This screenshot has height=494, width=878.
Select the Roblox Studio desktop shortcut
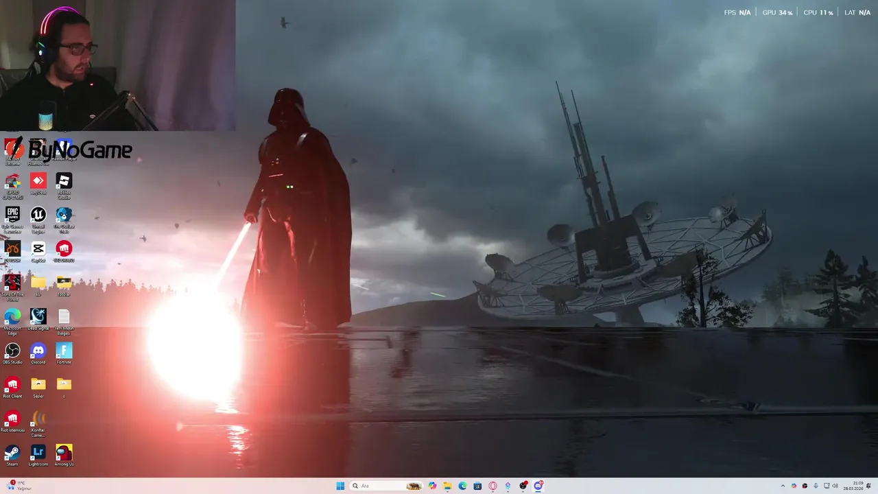point(64,185)
